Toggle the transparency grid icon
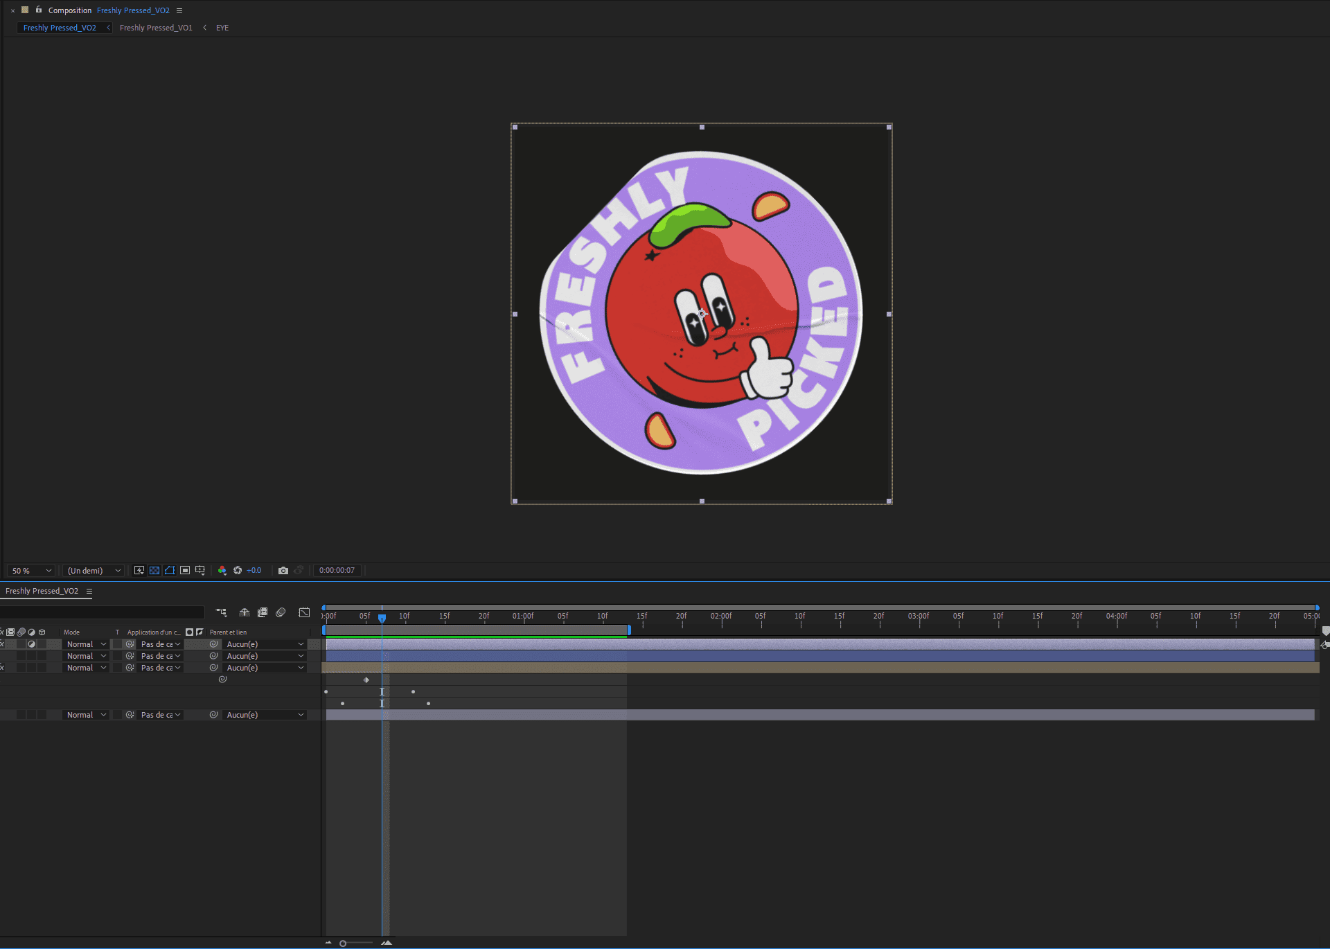The height and width of the screenshot is (949, 1330). click(x=154, y=570)
